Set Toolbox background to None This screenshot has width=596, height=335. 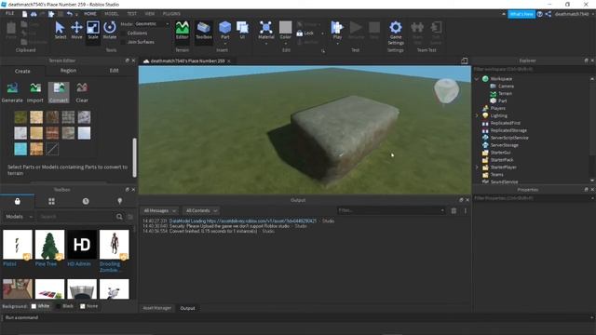click(x=83, y=306)
